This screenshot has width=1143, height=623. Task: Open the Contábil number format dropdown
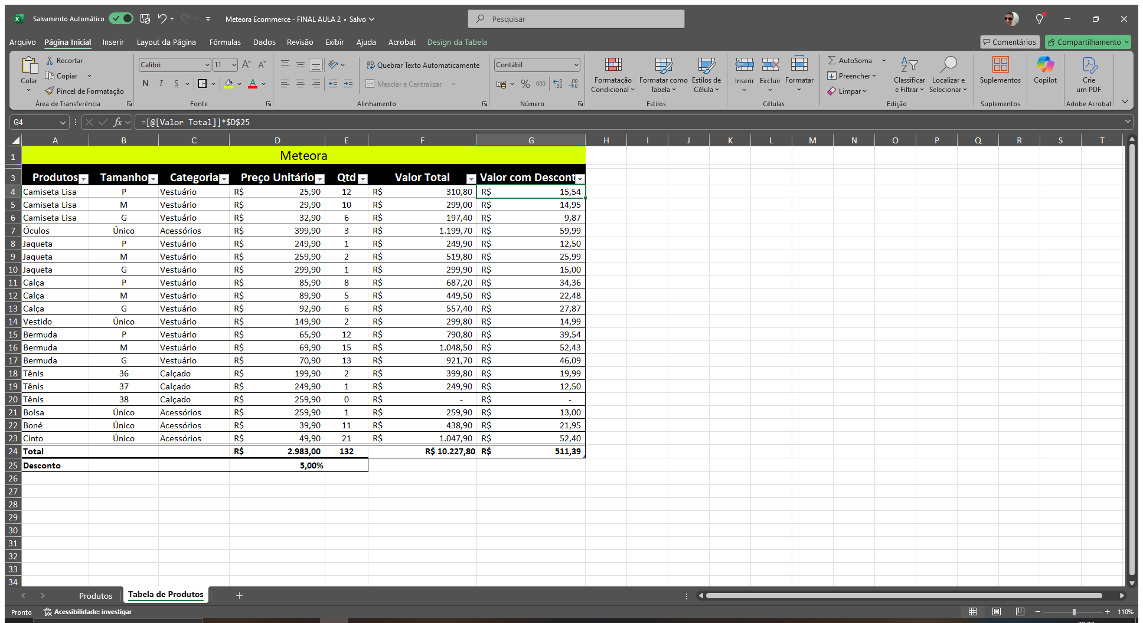[x=576, y=65]
